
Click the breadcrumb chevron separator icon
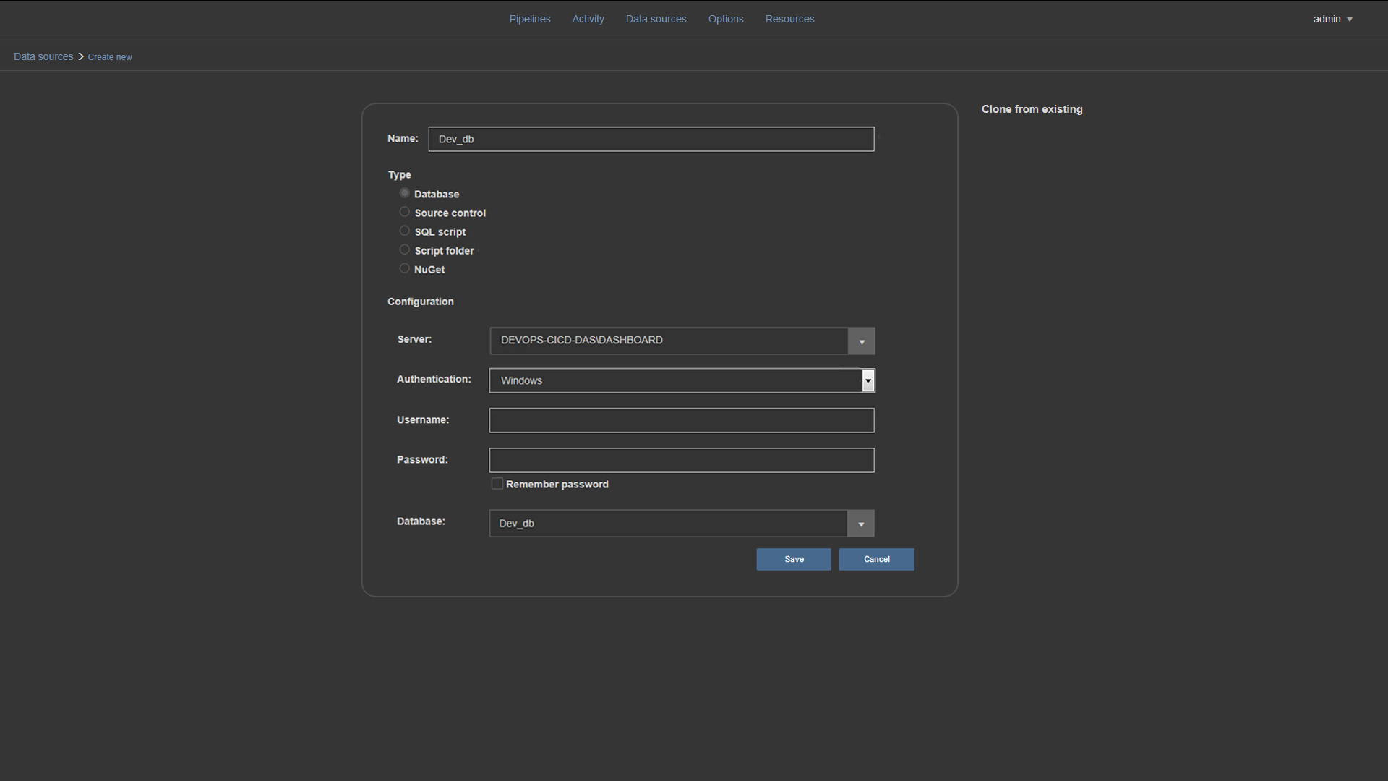[x=81, y=56]
